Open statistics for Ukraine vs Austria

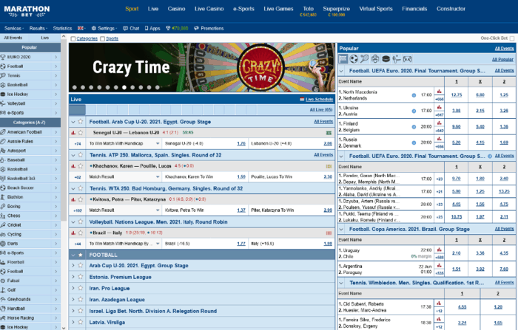(439, 107)
